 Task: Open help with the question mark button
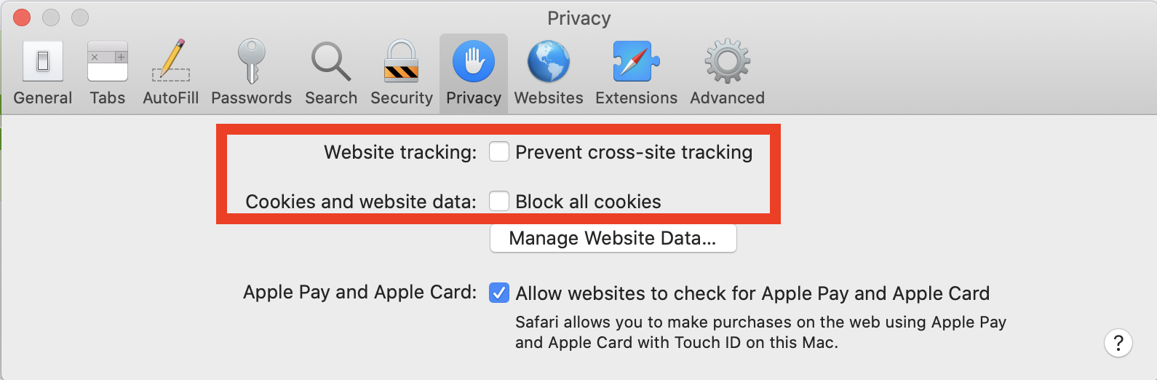pyautogui.click(x=1118, y=342)
